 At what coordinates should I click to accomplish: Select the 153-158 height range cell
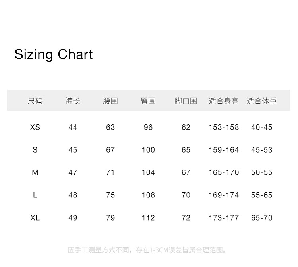[224, 127]
